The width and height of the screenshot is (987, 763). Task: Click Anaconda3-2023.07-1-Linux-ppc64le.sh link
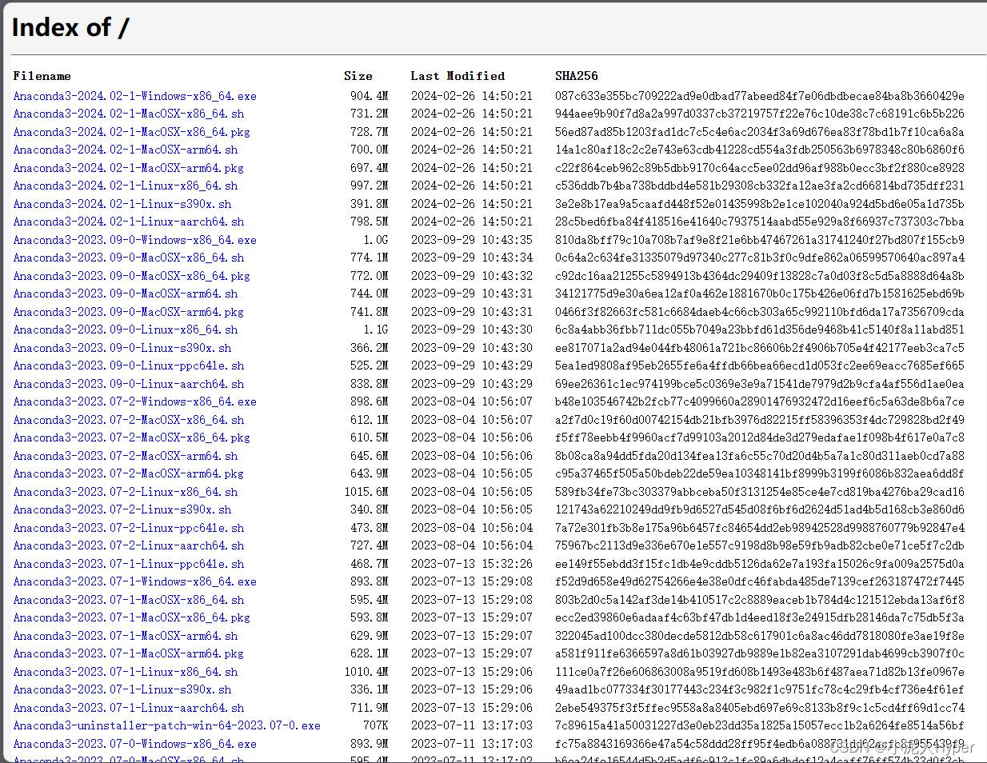coord(128,564)
